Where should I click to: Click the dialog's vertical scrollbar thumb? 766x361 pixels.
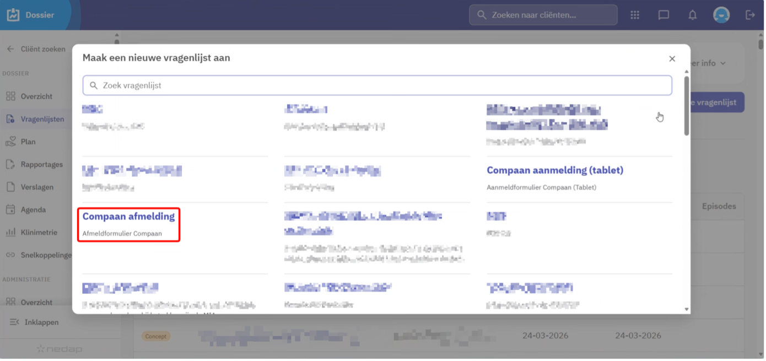coord(687,106)
